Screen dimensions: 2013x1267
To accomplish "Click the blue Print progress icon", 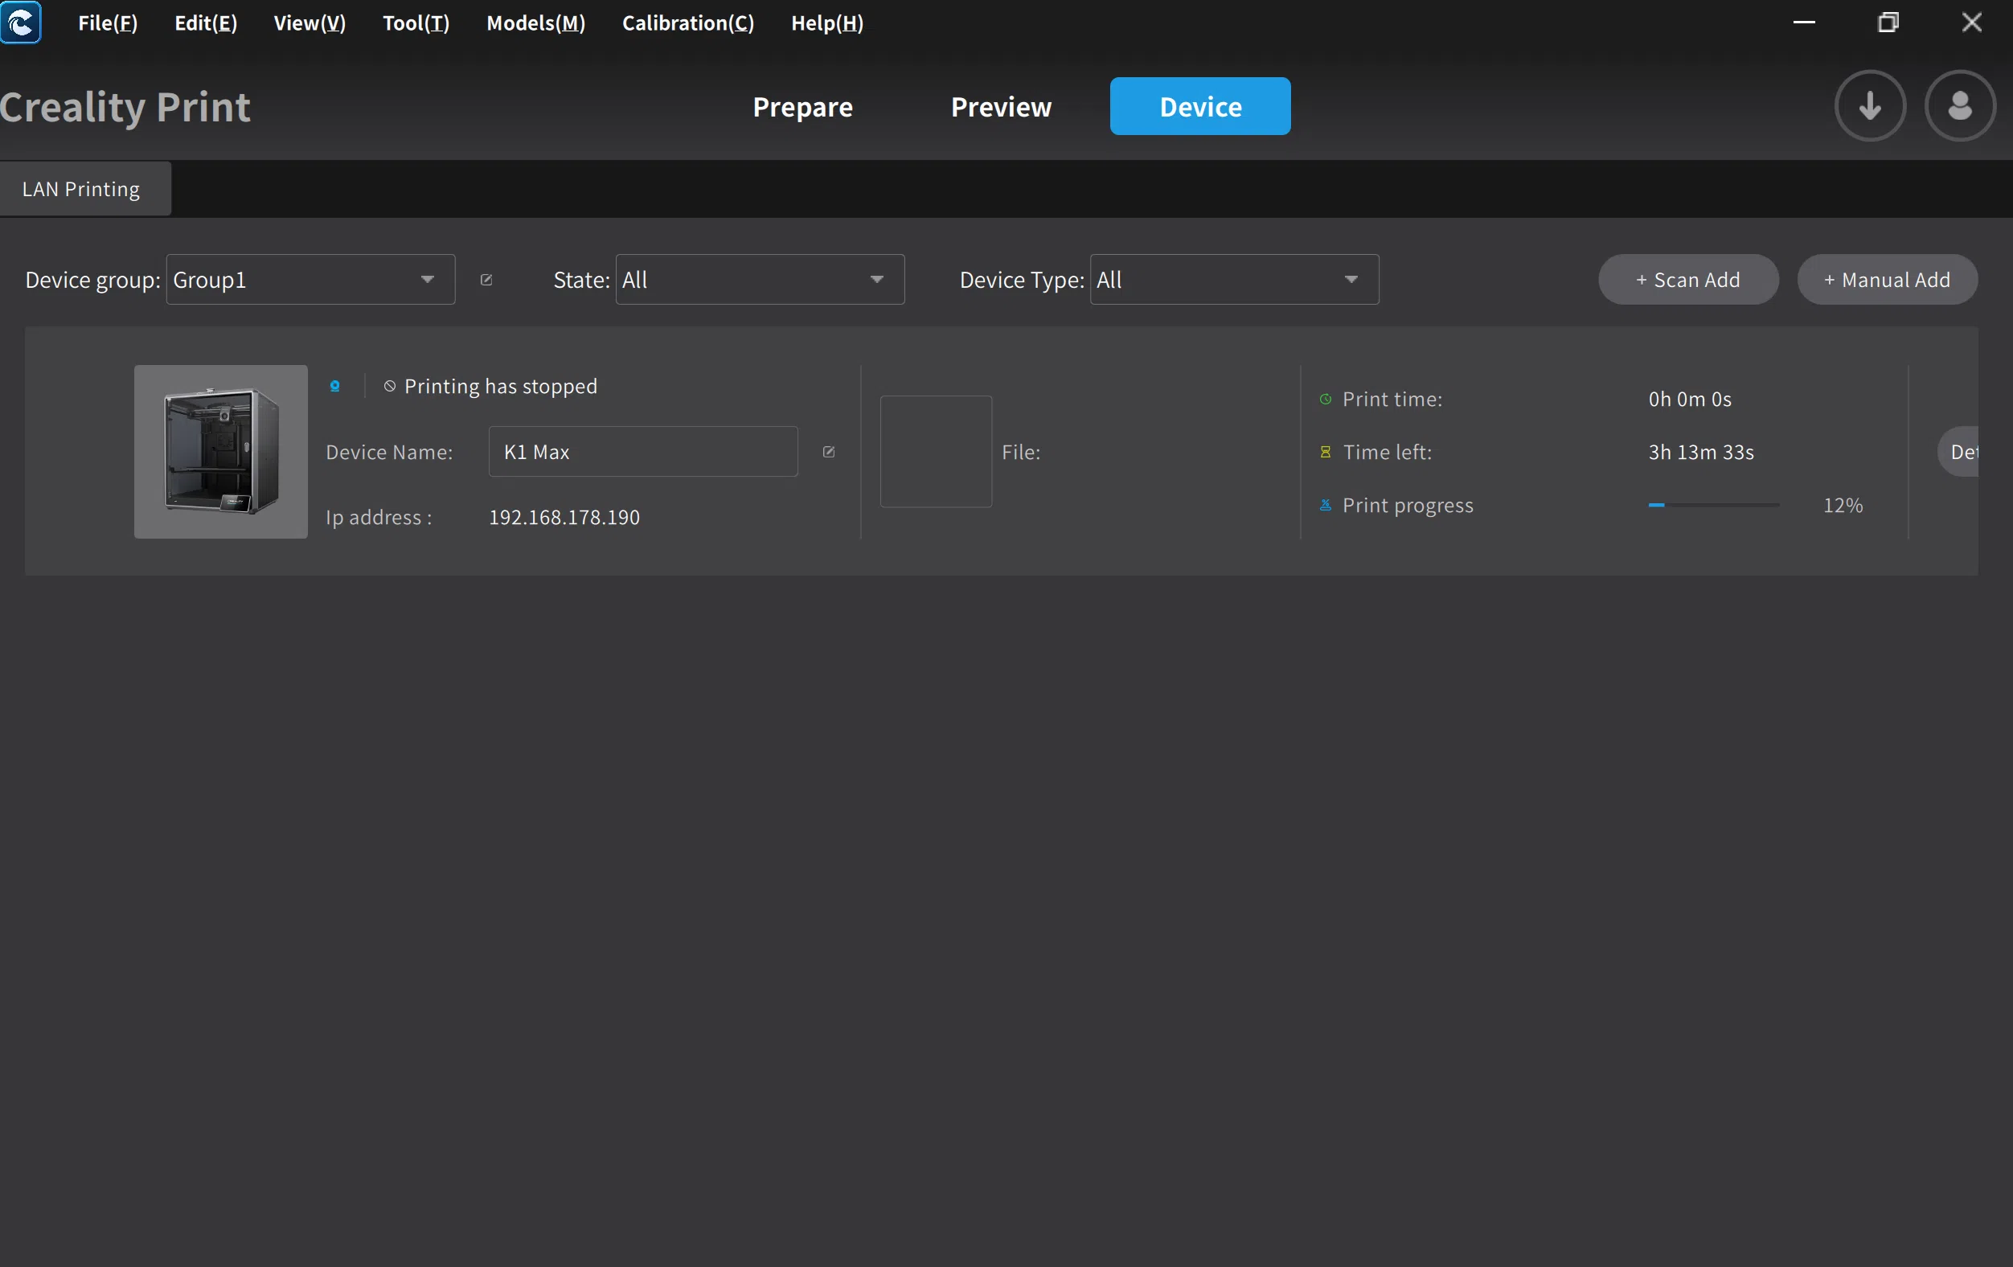I will [1325, 505].
